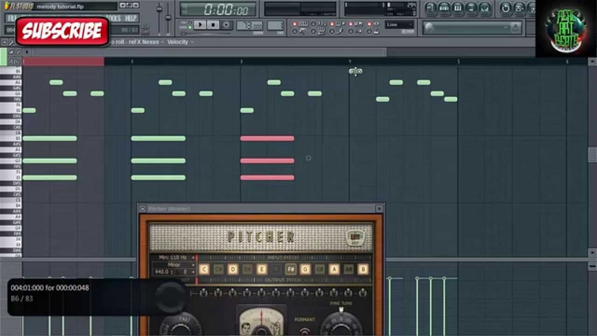Enable the C# note button in Pitcher
Viewport: 597px width, 336px height.
coord(218,269)
